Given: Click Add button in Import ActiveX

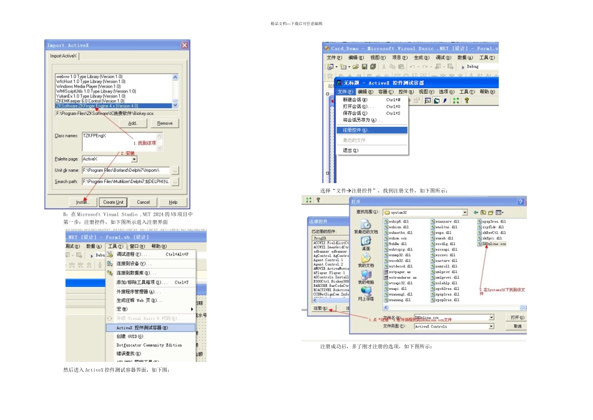Looking at the screenshot, I should tap(133, 124).
